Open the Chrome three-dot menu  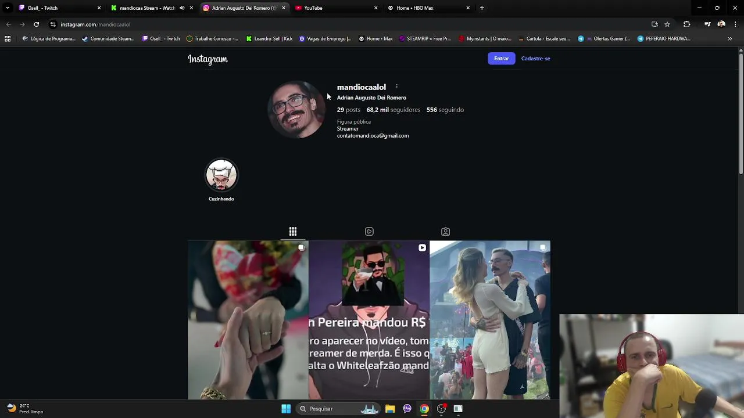pos(735,24)
